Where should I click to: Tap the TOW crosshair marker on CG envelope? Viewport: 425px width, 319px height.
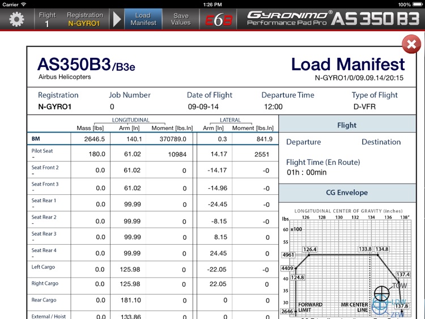pyautogui.click(x=381, y=293)
